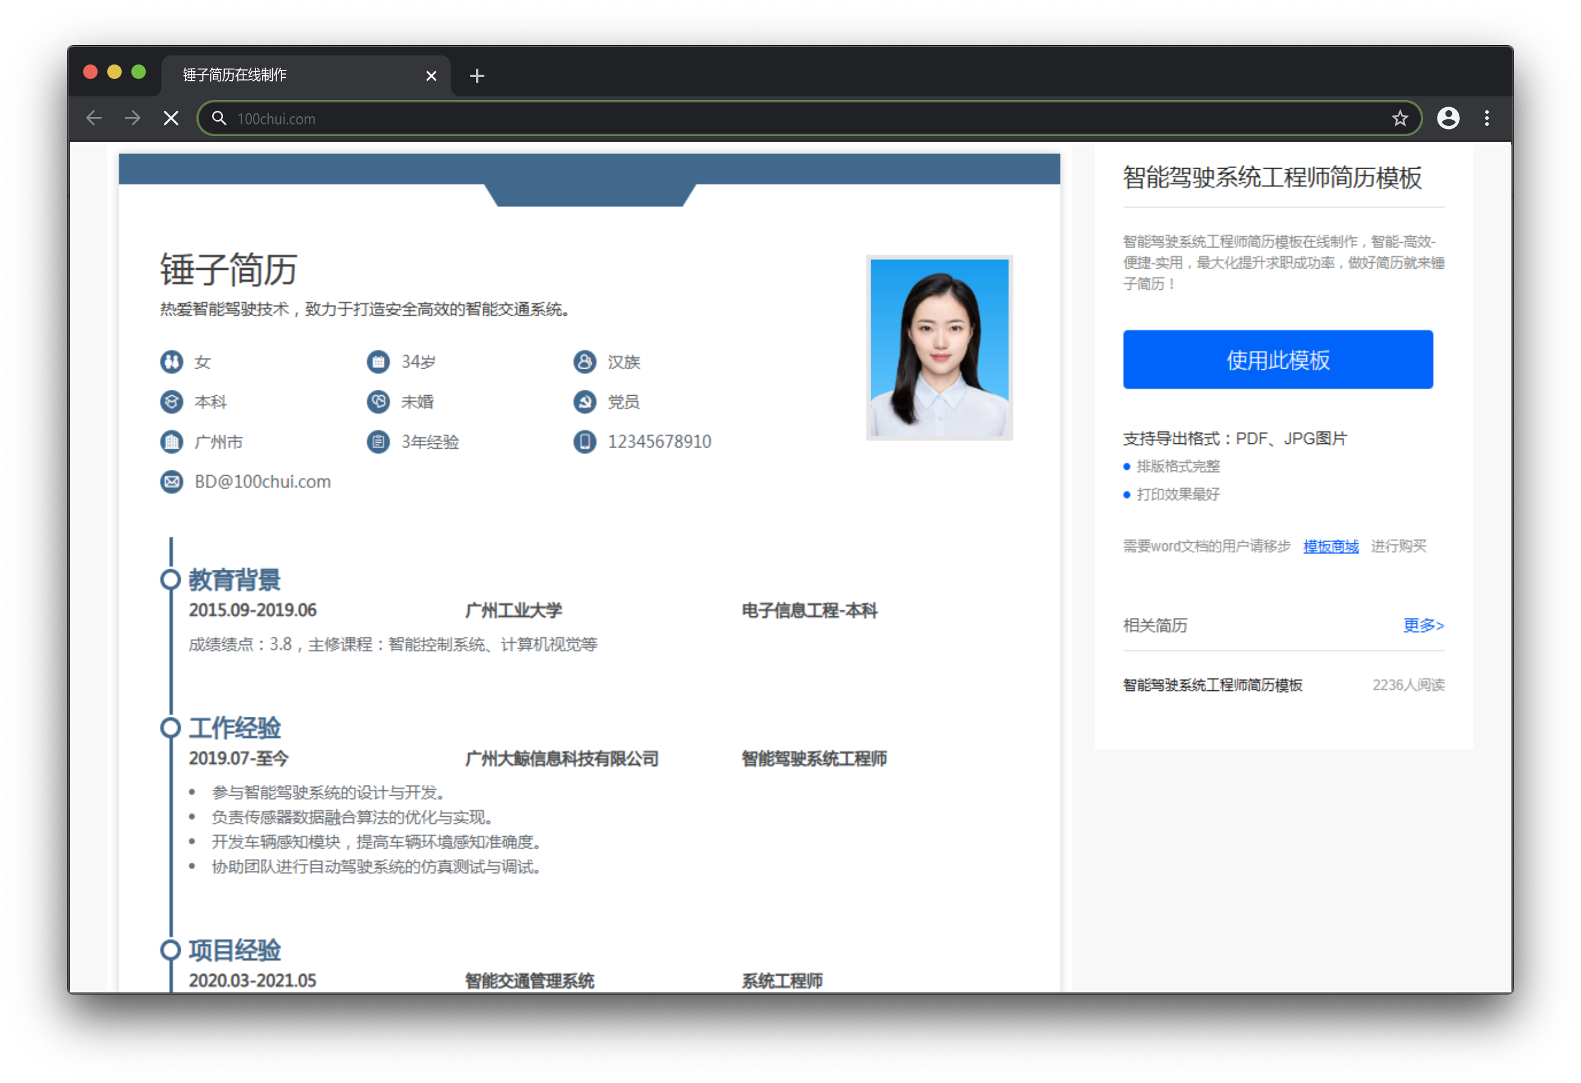
Task: Click bullet 负责传感器数据融合算法的优化与实现
Action: tap(352, 818)
